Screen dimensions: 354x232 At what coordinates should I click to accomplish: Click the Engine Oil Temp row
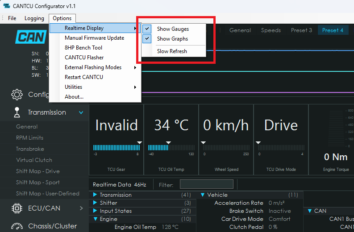point(142,227)
